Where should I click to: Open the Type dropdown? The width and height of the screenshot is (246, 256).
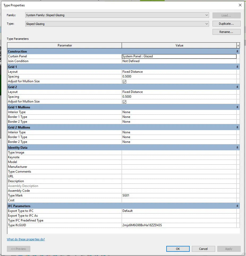click(x=117, y=24)
